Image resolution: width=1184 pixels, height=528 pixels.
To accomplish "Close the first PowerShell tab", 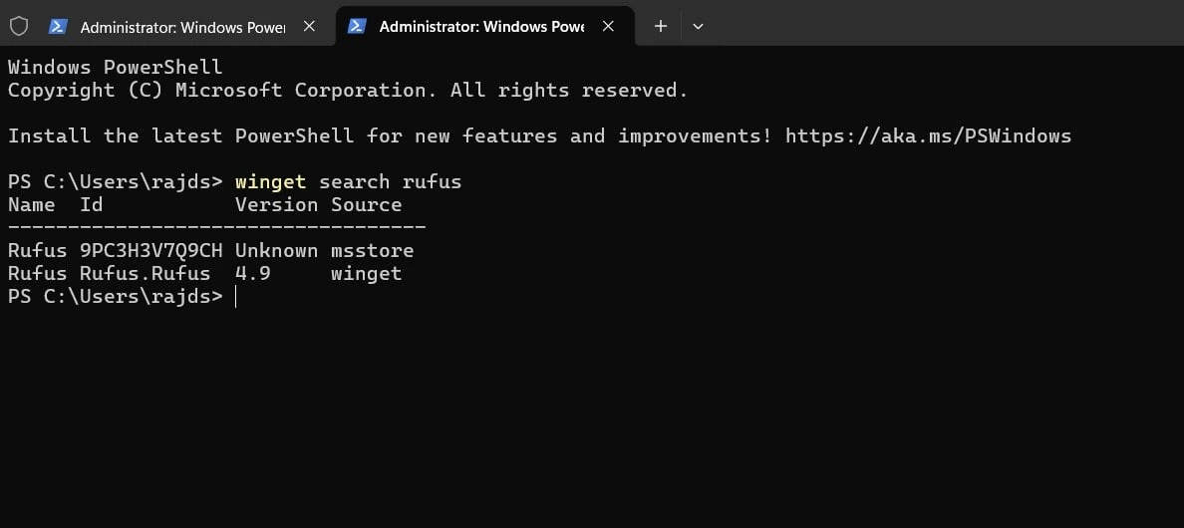I will tap(309, 26).
